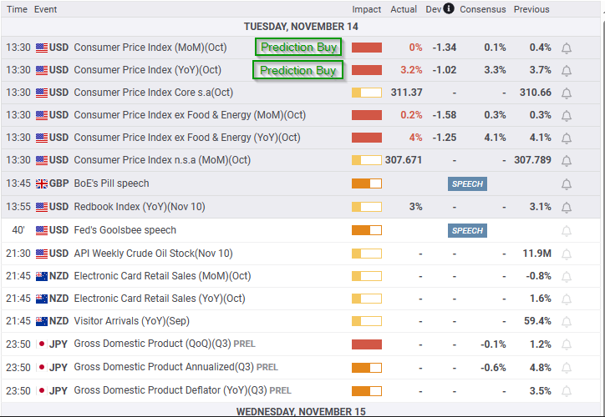Image resolution: width=605 pixels, height=417 pixels.
Task: Toggle alert bell for Consumer Price Index (MoM)
Action: click(x=566, y=48)
